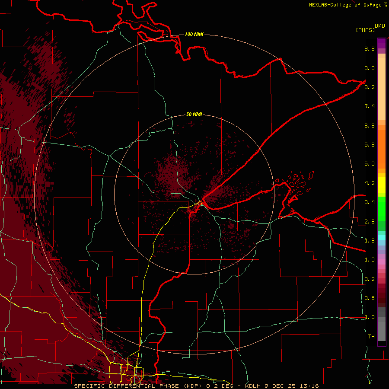Image resolution: width=389 pixels, height=389 pixels.
Task: Click the 4.2 color scale value
Action: [370, 183]
